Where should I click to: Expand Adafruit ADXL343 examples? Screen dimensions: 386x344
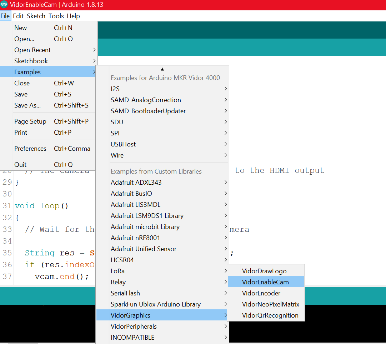click(162, 183)
